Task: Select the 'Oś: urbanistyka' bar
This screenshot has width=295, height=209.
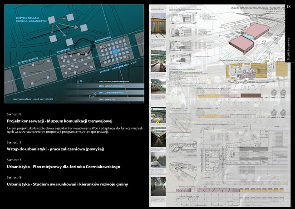Action: (118, 92)
